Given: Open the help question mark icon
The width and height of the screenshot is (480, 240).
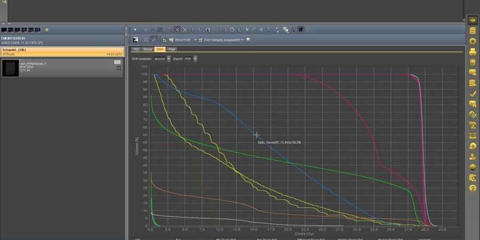Looking at the screenshot, I should tap(473, 188).
